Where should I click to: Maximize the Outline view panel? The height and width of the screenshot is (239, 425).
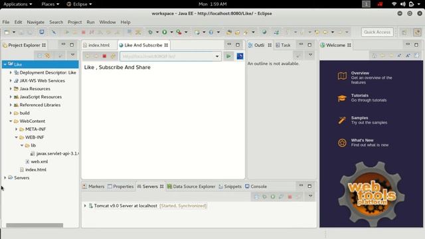(x=309, y=44)
